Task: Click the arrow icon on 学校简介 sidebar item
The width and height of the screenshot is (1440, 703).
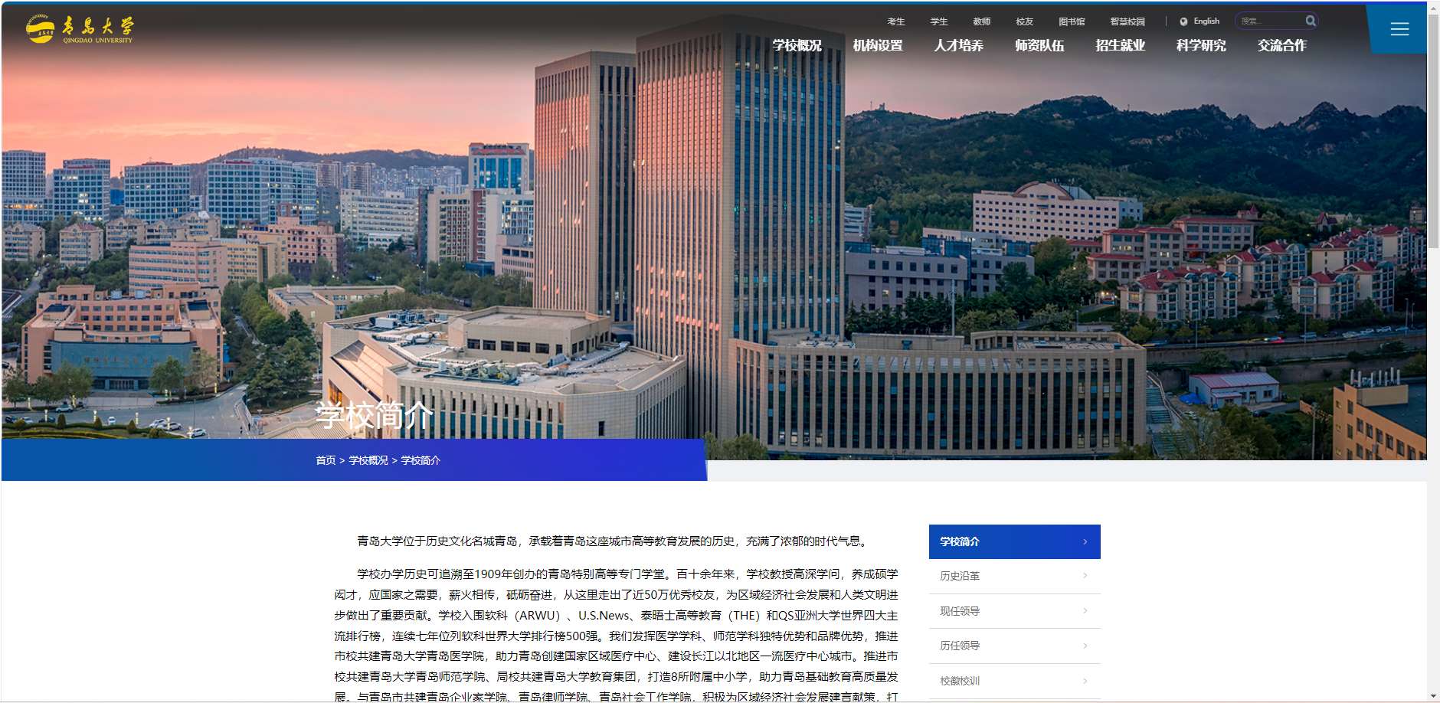Action: point(1085,542)
